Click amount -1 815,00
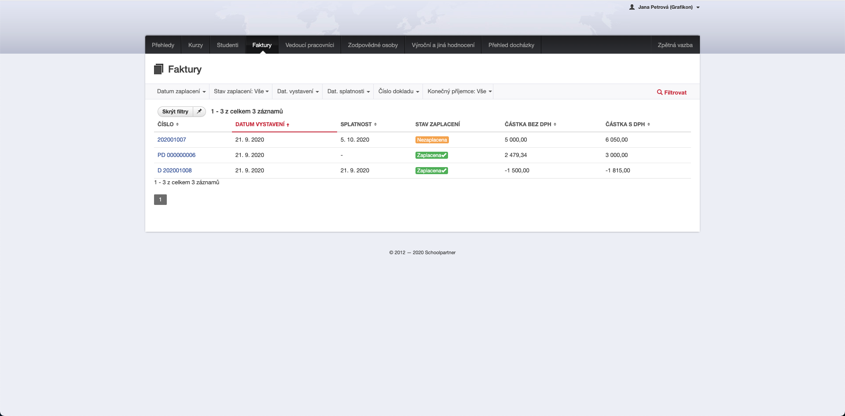This screenshot has width=845, height=416. pos(618,170)
